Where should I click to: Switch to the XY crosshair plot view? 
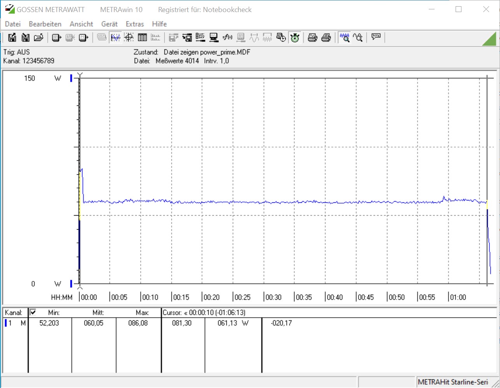pyautogui.click(x=129, y=37)
